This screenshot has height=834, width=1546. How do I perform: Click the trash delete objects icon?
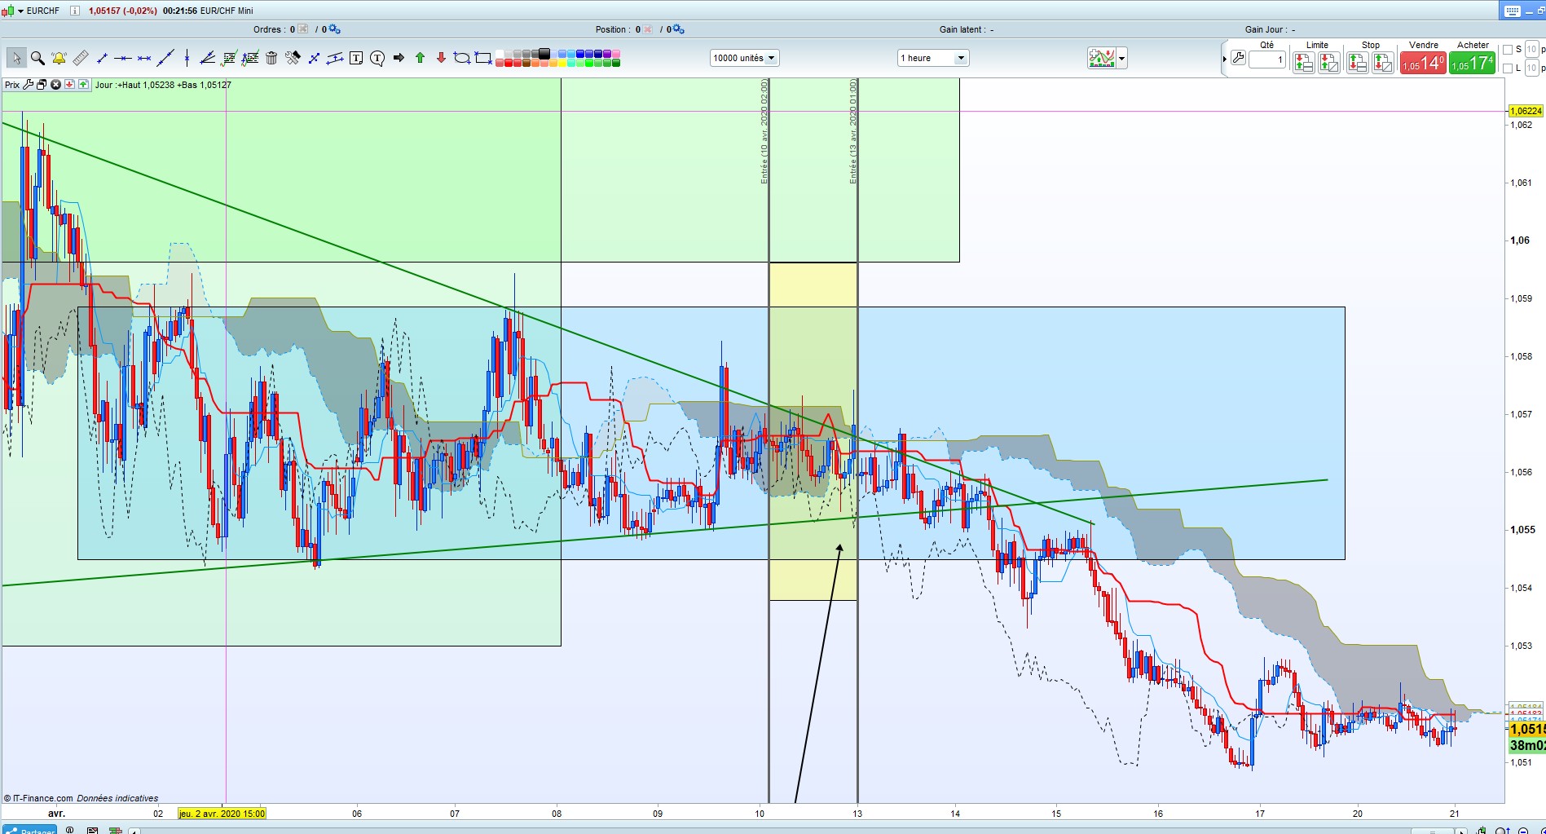271,58
